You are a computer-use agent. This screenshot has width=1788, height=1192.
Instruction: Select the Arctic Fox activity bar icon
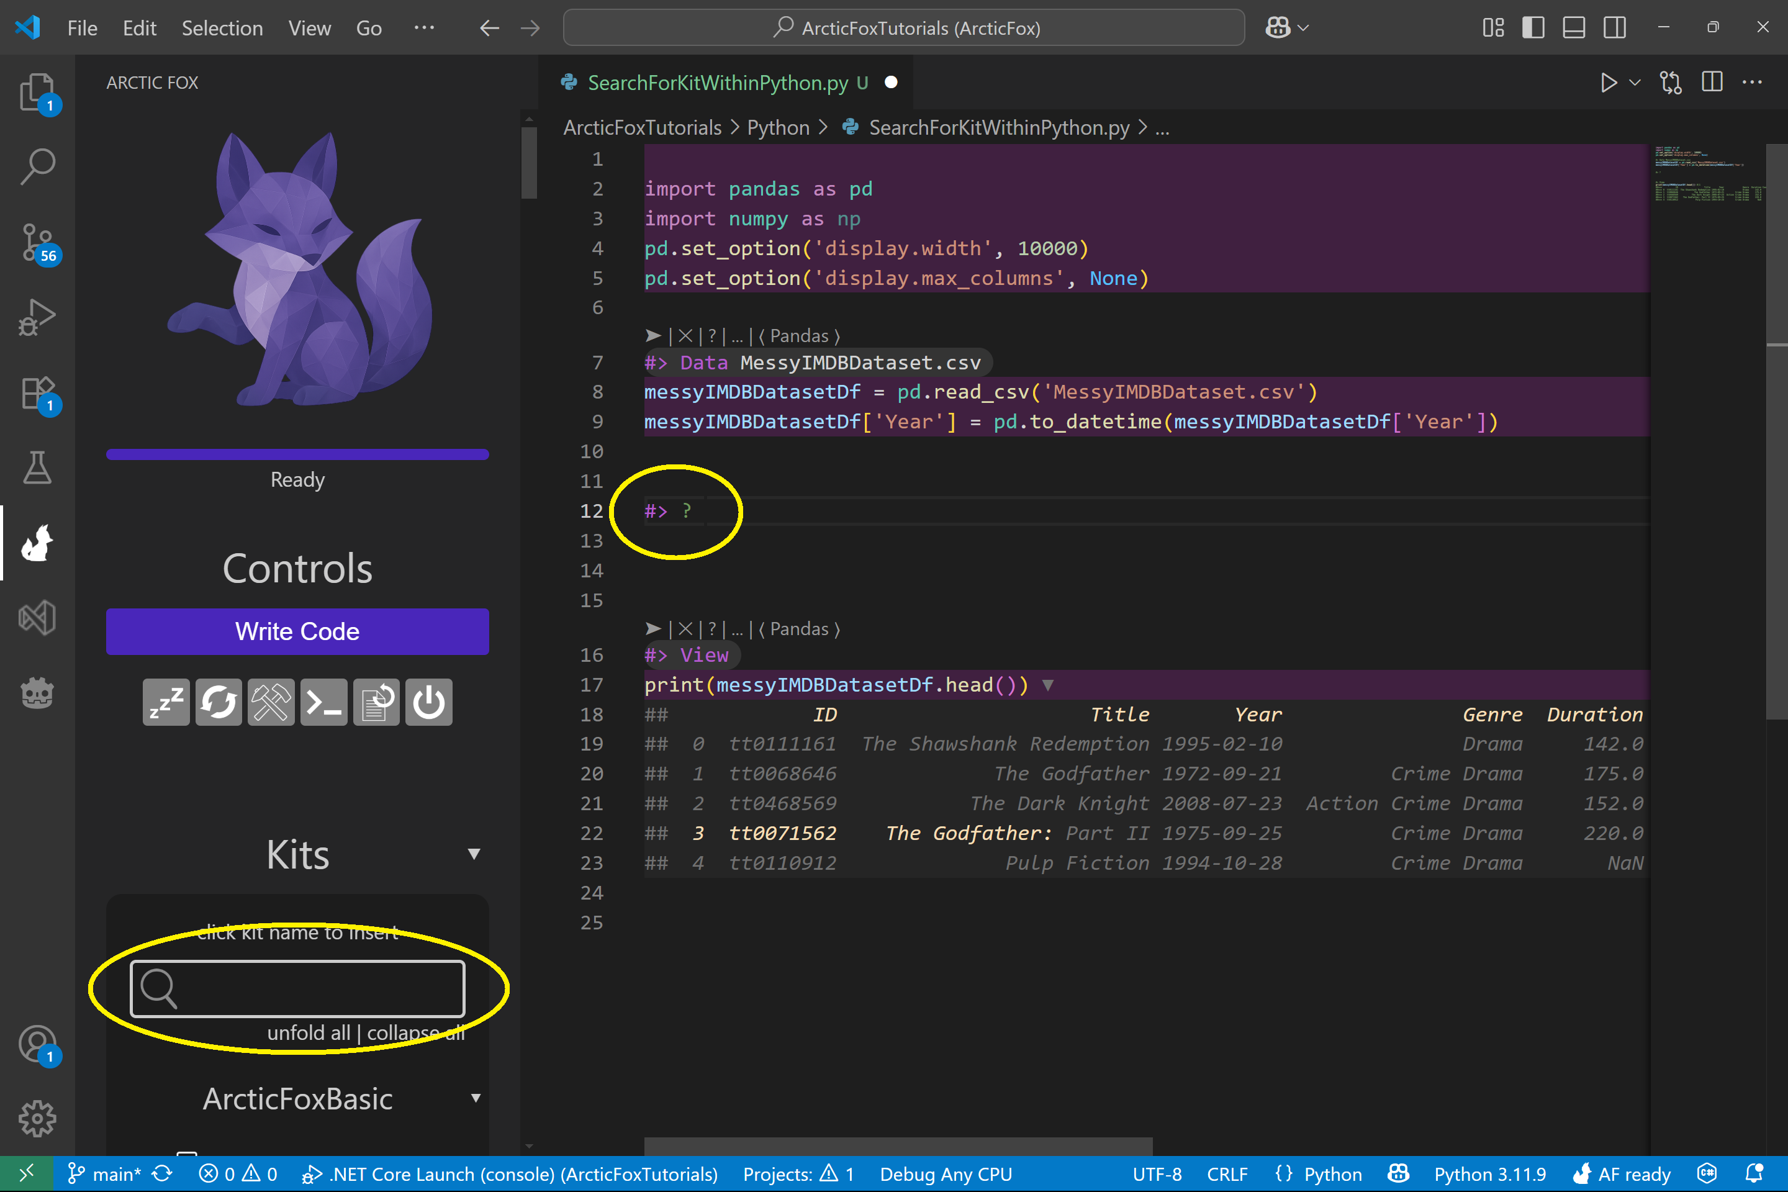37,543
